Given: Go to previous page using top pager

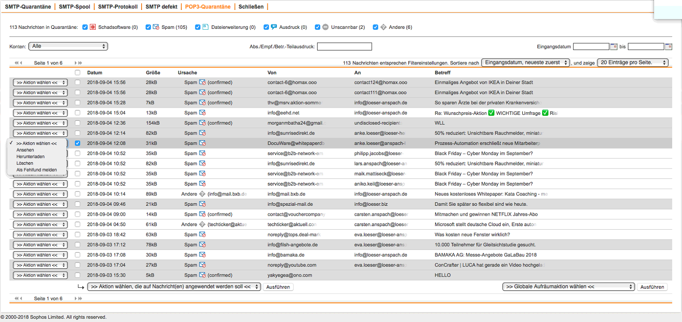Looking at the screenshot, I should [21, 63].
